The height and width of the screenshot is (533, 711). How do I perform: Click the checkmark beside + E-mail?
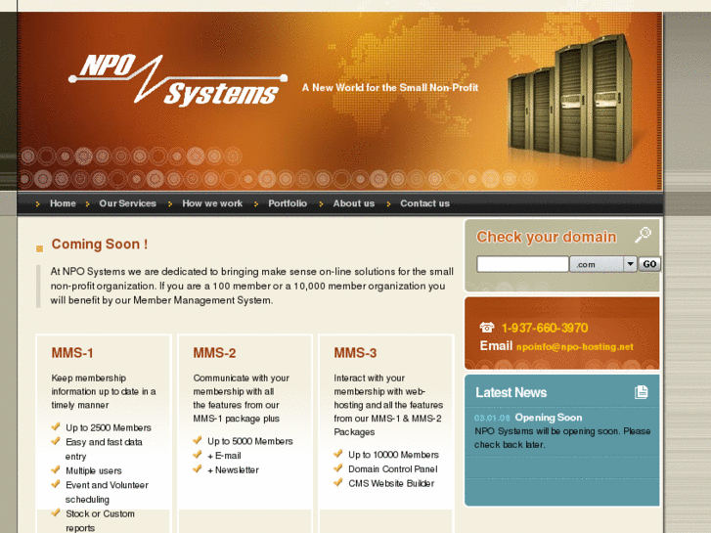[x=198, y=455]
